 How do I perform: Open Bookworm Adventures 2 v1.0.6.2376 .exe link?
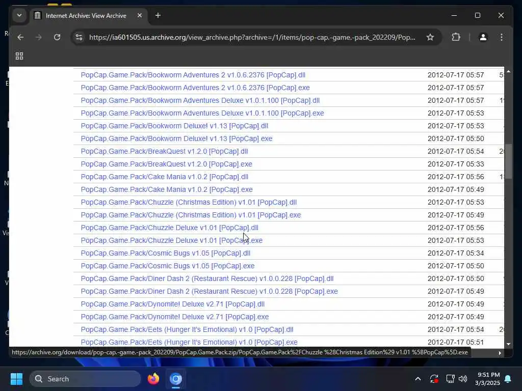point(195,88)
